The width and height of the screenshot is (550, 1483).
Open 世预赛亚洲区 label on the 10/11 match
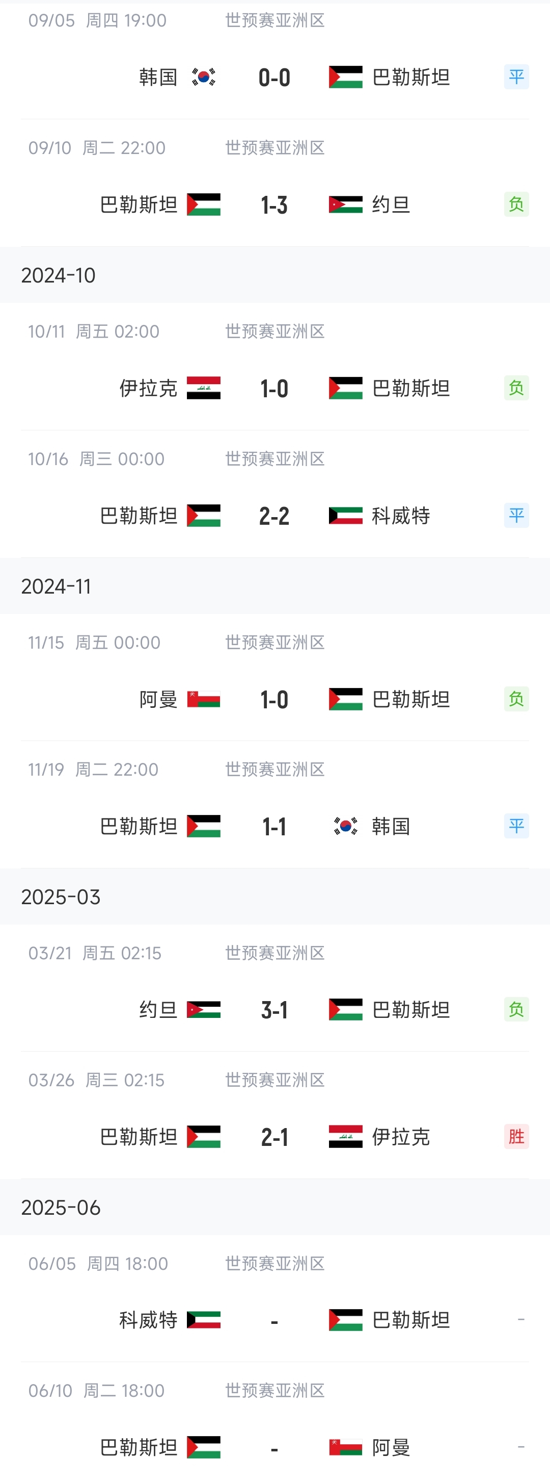[x=274, y=331]
